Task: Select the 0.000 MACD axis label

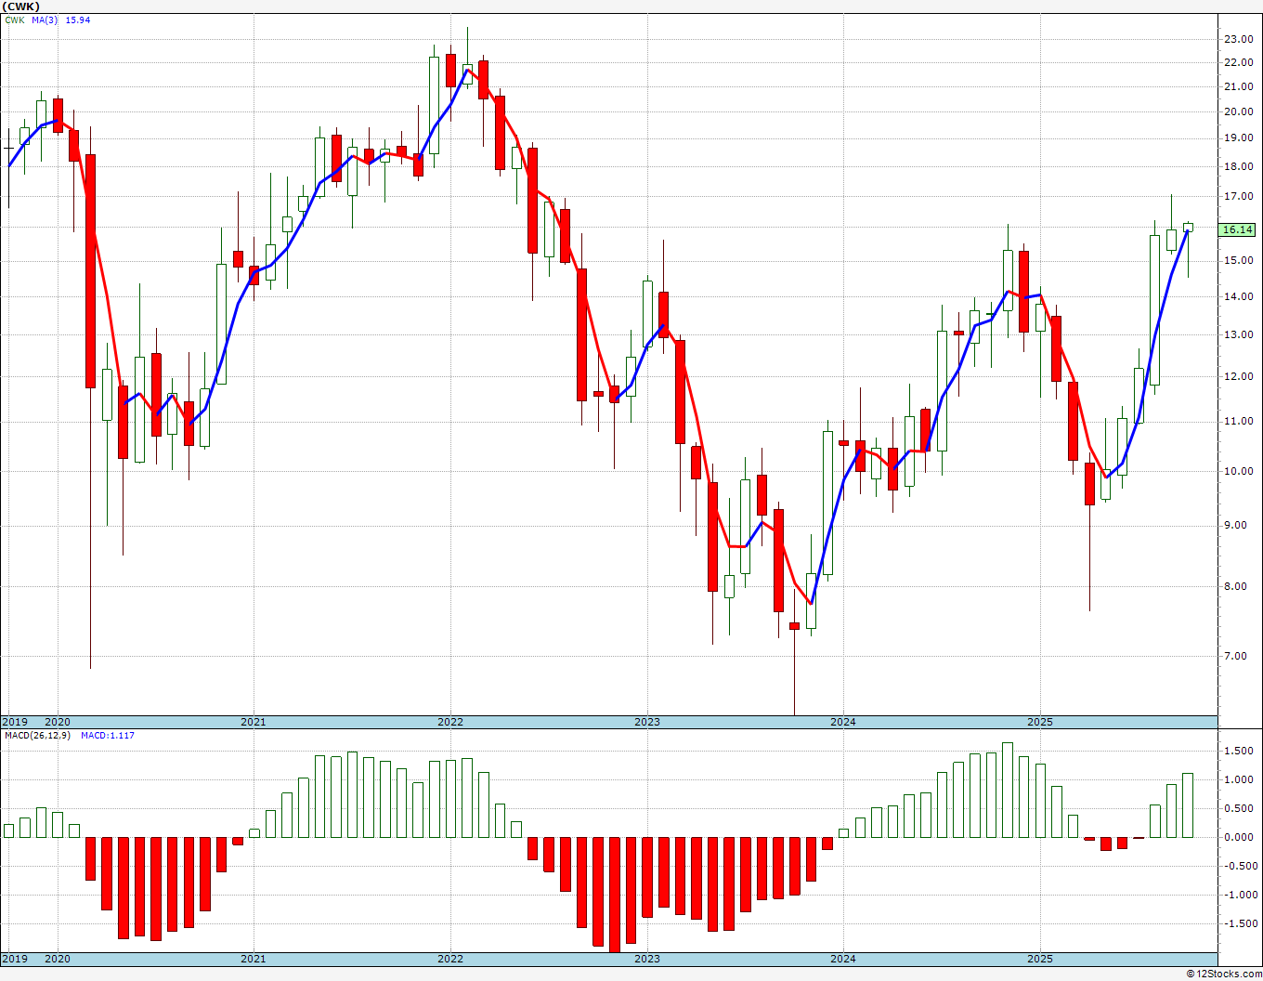Action: click(x=1241, y=837)
